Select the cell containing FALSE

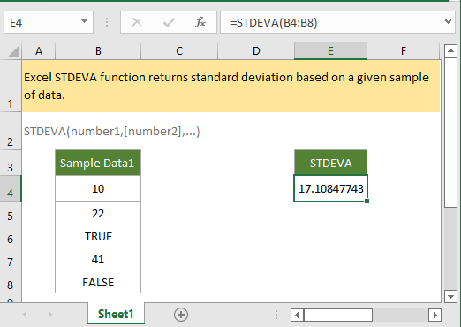[98, 282]
